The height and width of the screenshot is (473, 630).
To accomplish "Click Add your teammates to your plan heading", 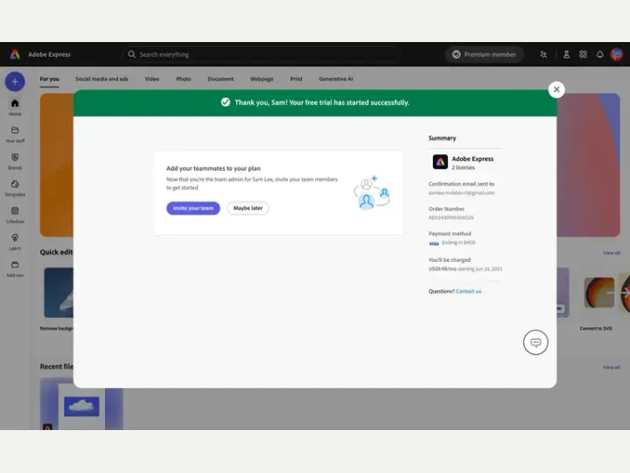I will point(213,168).
